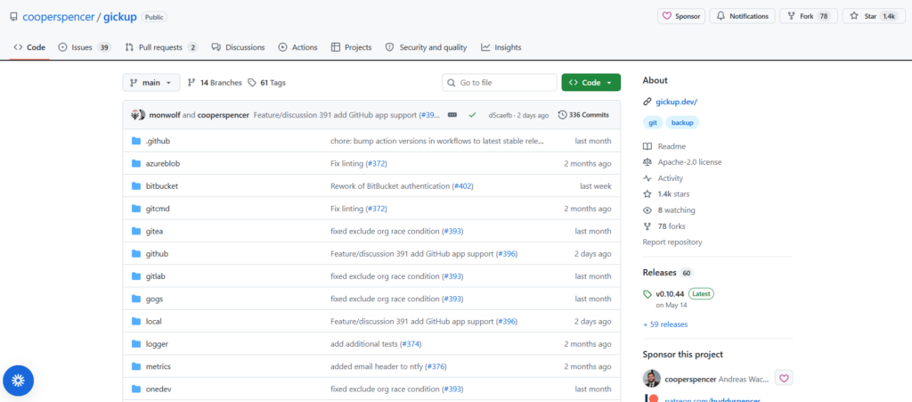Click the repository icon beside cooperspencer

click(13, 17)
